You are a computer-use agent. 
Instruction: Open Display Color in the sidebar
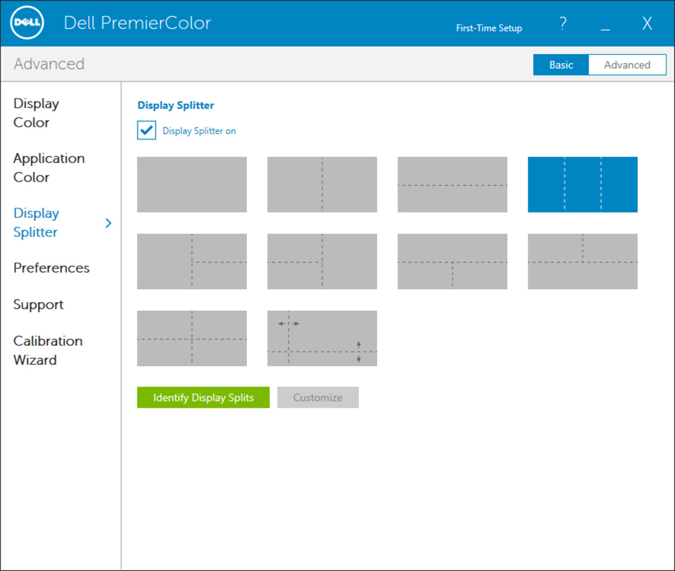click(x=36, y=112)
